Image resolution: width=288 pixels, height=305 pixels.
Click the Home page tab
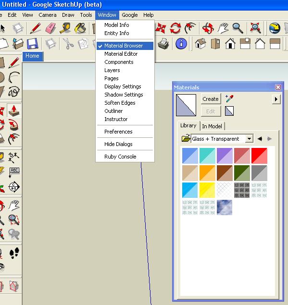tap(33, 56)
